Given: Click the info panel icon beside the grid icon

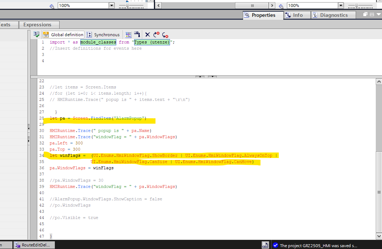Looking at the screenshot, I should coord(137,34).
